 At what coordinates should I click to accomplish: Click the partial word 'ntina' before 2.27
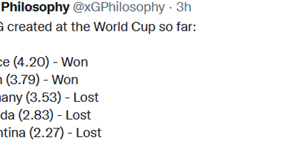13,133
